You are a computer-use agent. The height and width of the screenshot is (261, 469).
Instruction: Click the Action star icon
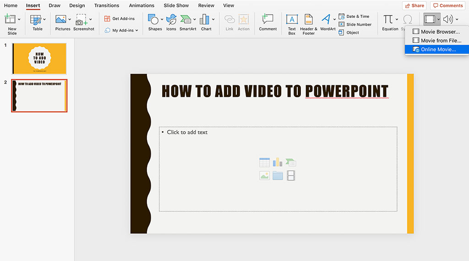[x=244, y=19]
